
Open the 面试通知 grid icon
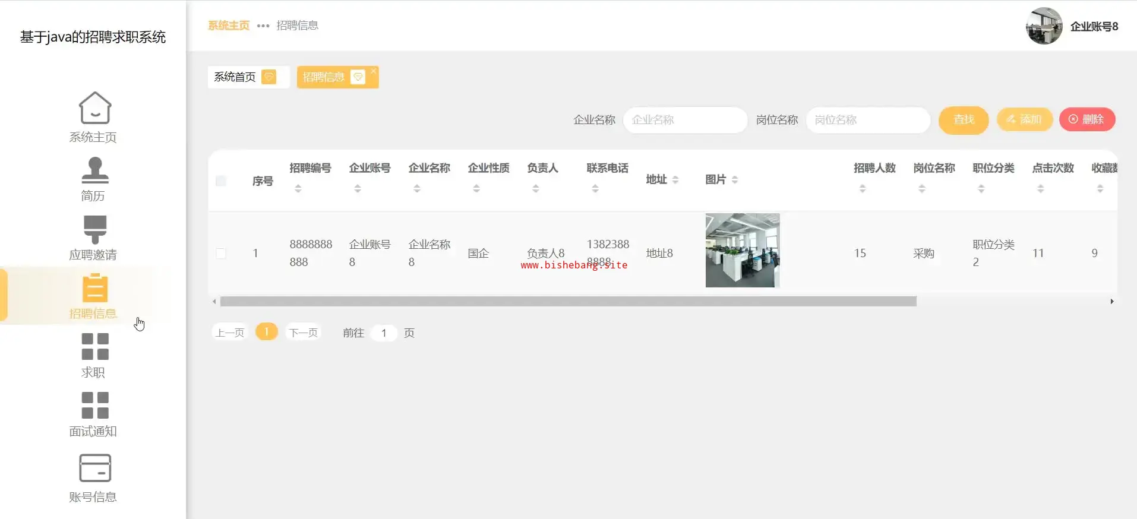pos(94,406)
